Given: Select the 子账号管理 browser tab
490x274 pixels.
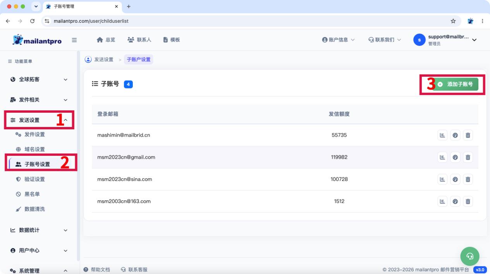Looking at the screenshot, I should coord(83,7).
